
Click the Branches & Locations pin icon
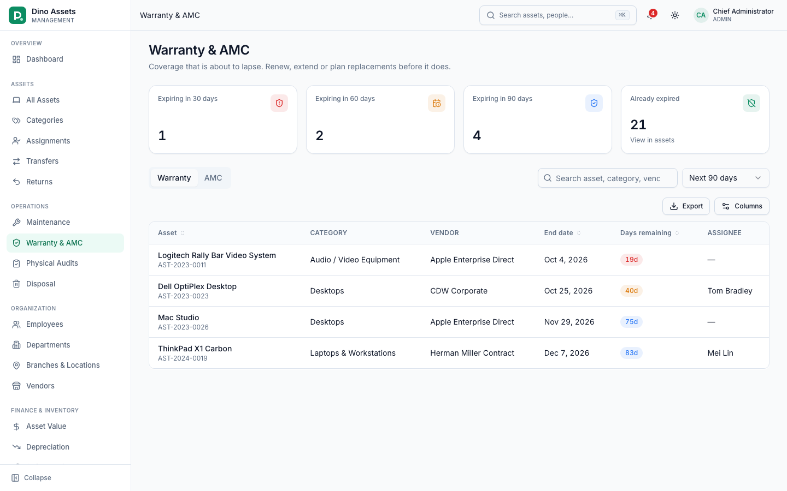click(16, 366)
